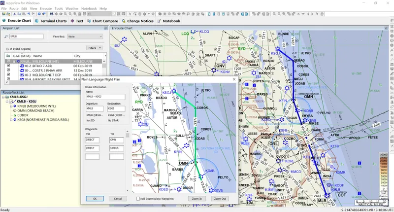394x212 pixels.
Task: Click the magnifier search icon in Airport List
Action: (6, 36)
